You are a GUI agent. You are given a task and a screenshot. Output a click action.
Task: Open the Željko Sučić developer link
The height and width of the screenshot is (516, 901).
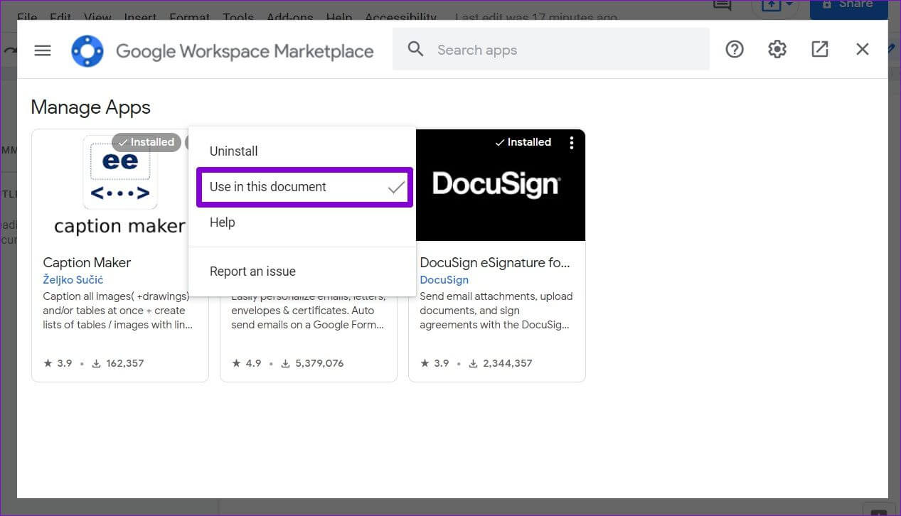73,280
